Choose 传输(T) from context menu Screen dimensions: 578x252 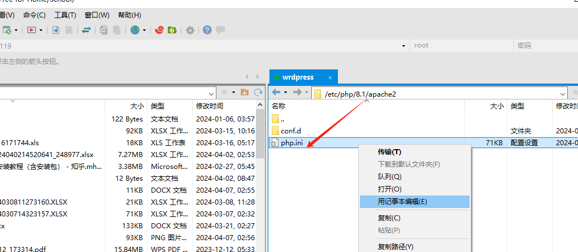coord(415,152)
